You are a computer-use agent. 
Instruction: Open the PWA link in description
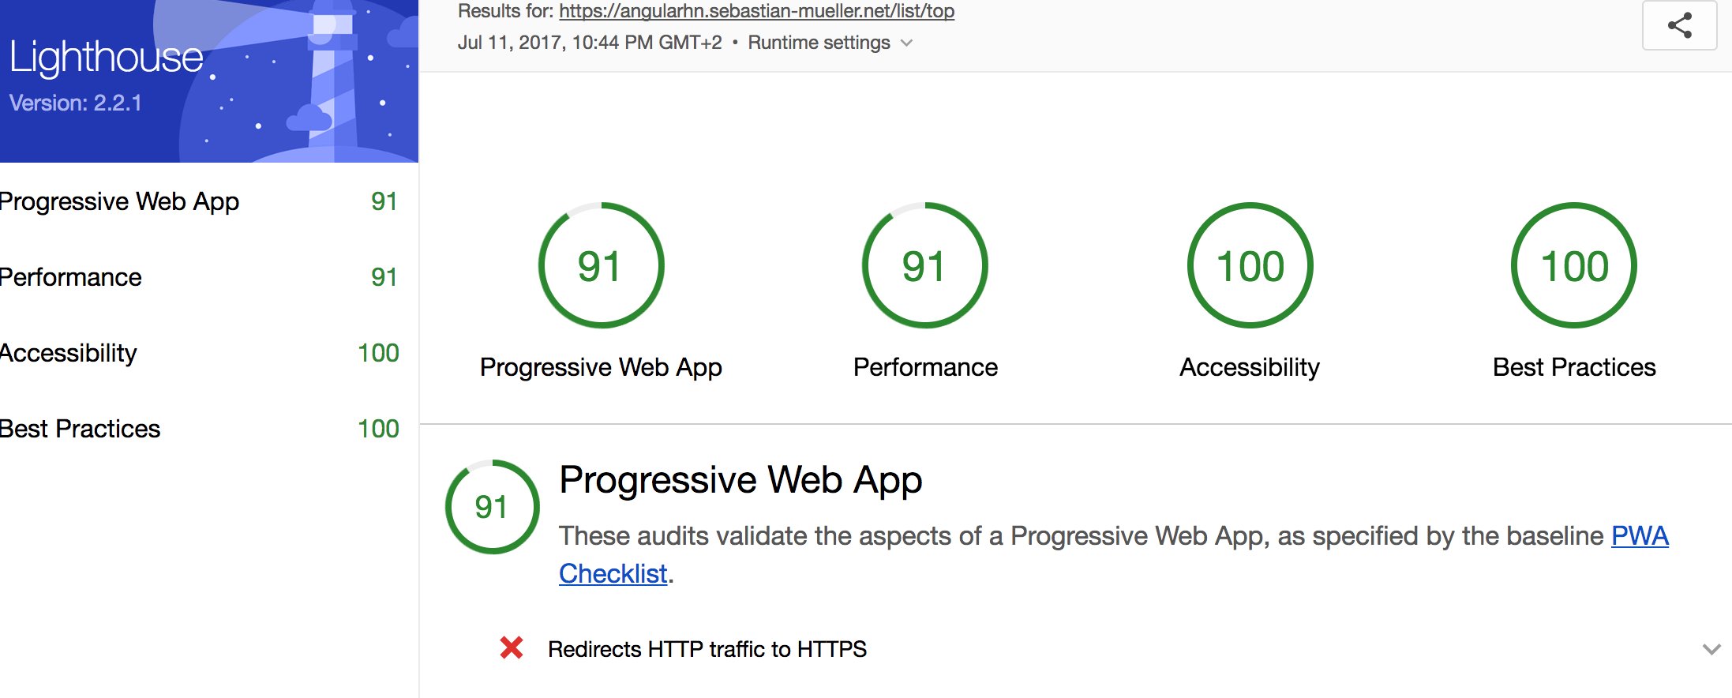1640,535
